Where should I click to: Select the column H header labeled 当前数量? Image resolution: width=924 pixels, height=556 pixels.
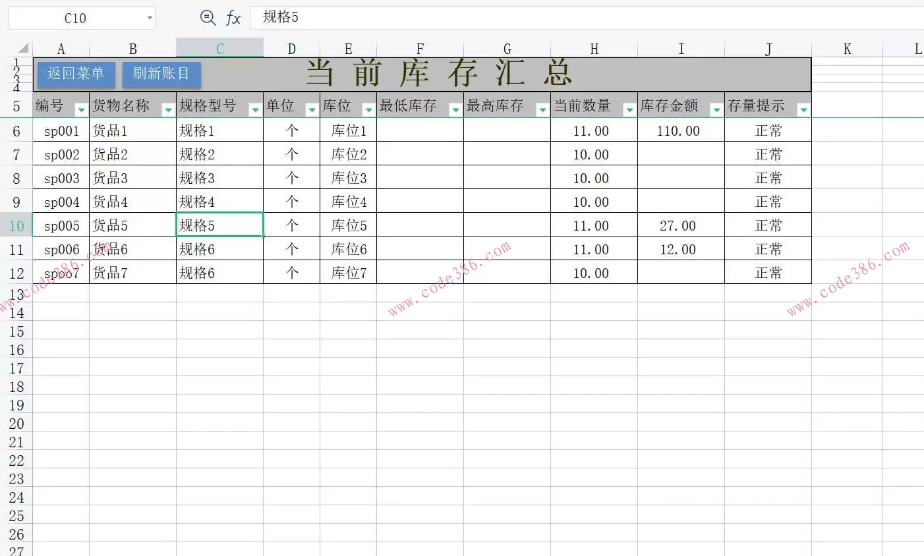click(x=593, y=48)
